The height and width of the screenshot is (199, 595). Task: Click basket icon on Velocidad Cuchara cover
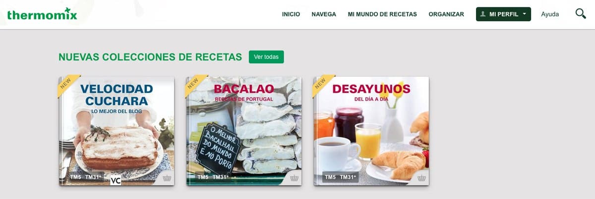click(x=167, y=178)
